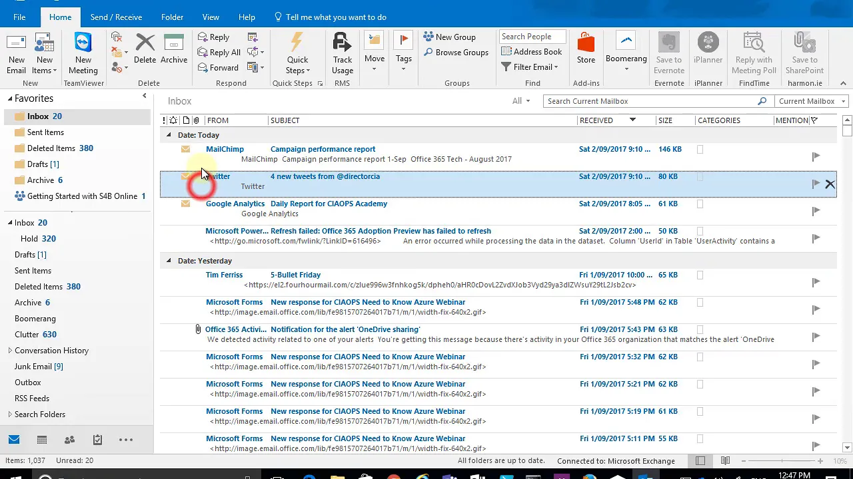Flag the Tim Ferriss 5-Bullet Friday email
The height and width of the screenshot is (479, 853).
[x=816, y=282]
